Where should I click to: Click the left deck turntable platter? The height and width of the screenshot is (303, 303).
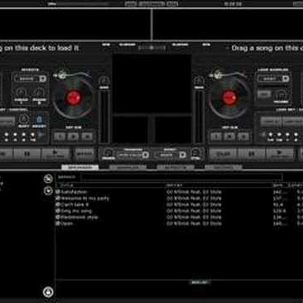(x=73, y=98)
